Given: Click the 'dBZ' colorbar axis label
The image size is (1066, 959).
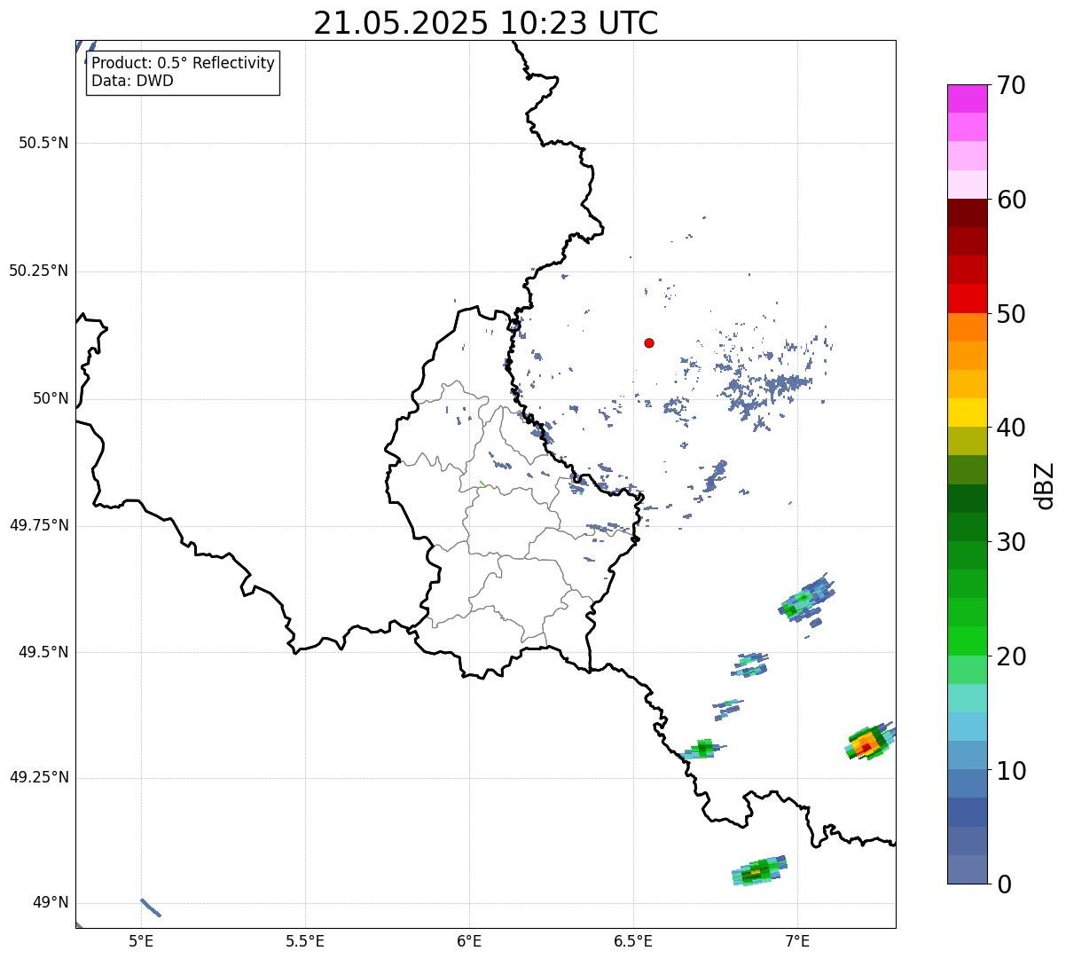Looking at the screenshot, I should tap(1046, 485).
